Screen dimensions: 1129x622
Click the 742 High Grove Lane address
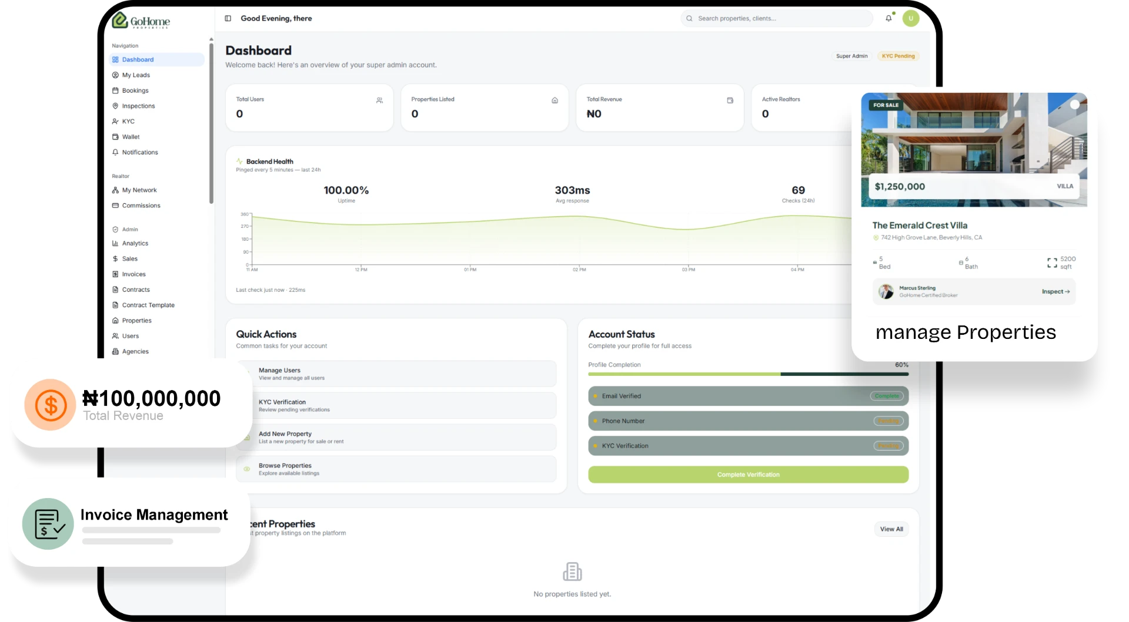(931, 238)
